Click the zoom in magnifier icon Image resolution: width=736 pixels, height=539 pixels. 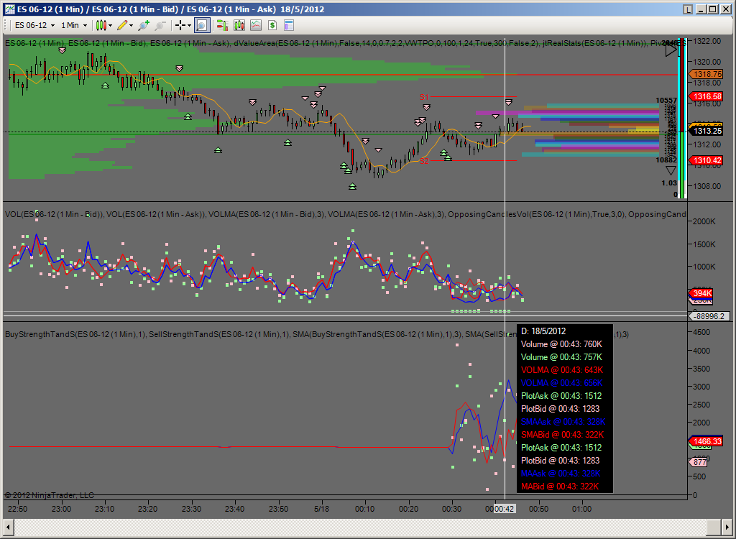click(x=144, y=25)
